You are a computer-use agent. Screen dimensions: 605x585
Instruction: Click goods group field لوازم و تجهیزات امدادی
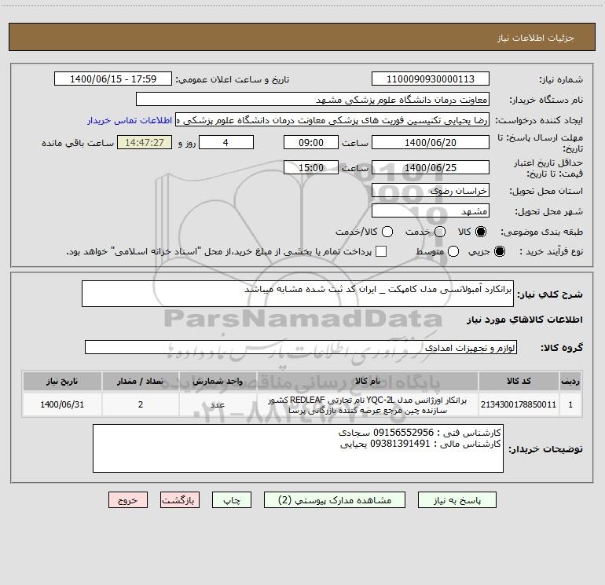pyautogui.click(x=301, y=347)
